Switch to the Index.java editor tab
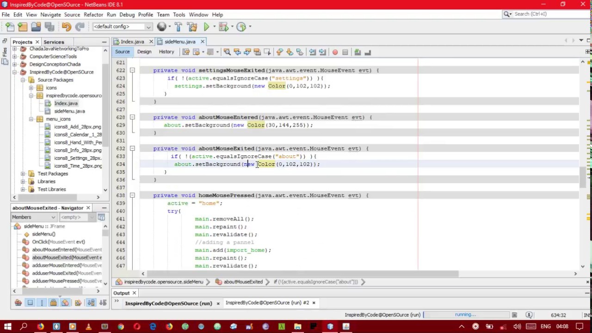 (x=132, y=42)
